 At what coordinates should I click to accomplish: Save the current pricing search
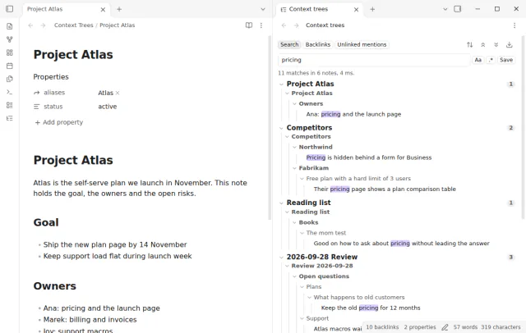pyautogui.click(x=506, y=60)
